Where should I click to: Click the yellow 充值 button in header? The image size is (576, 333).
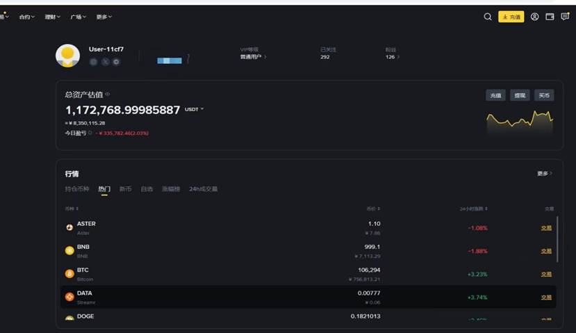coord(511,17)
